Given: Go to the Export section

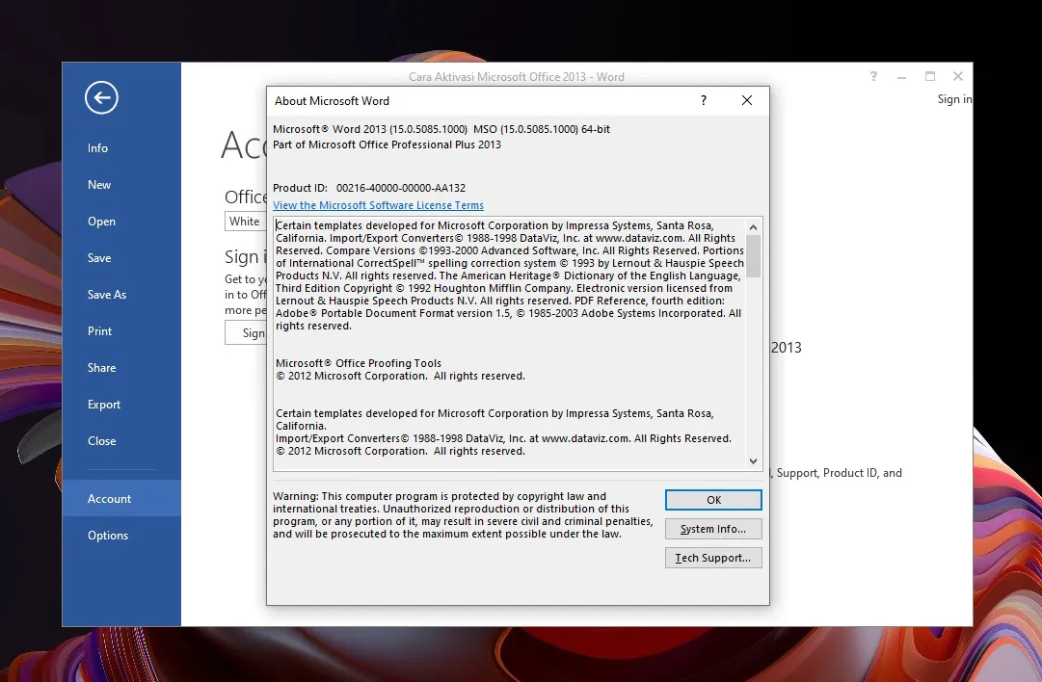Looking at the screenshot, I should point(104,405).
